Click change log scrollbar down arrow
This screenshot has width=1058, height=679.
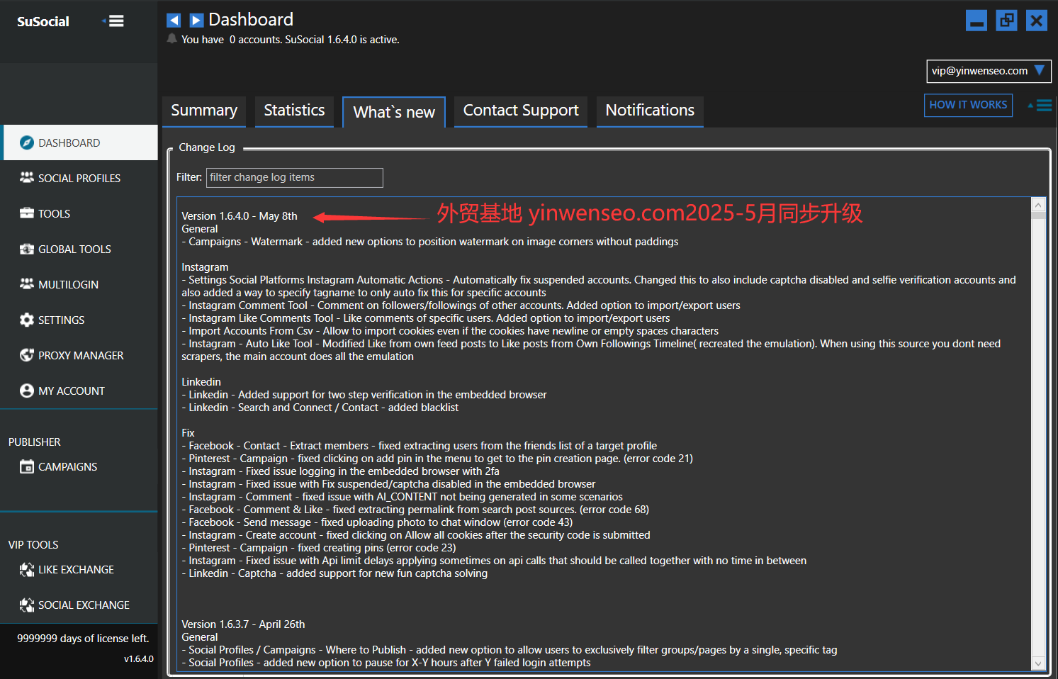point(1038,663)
